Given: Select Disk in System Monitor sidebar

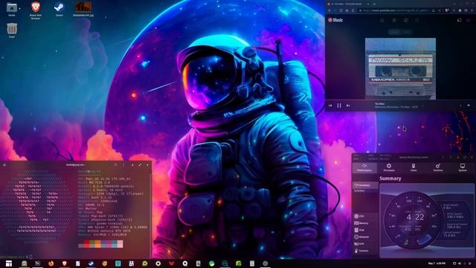Looking at the screenshot, I should [365, 230].
